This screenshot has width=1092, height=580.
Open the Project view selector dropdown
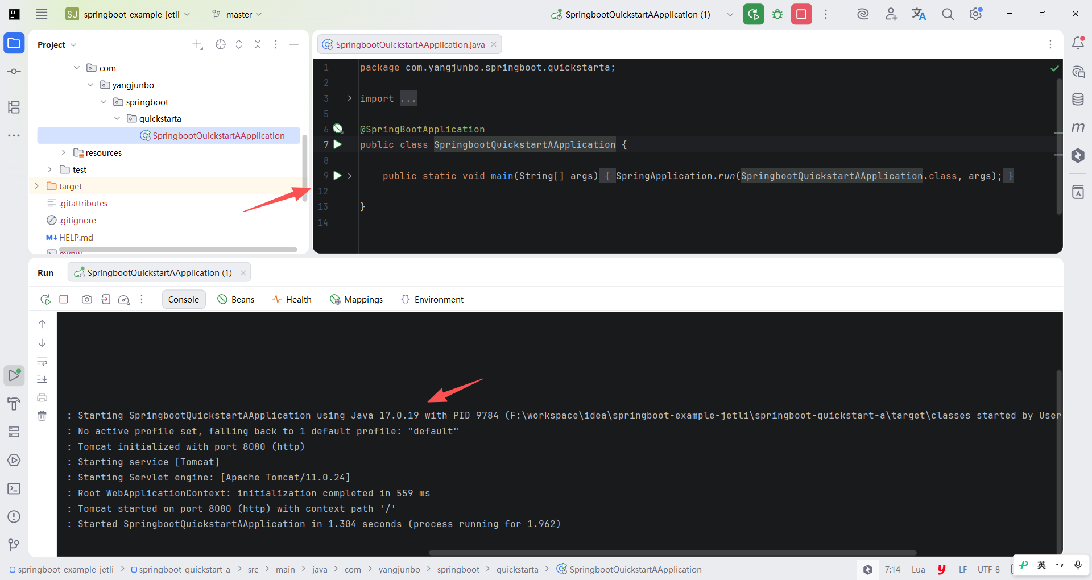57,44
